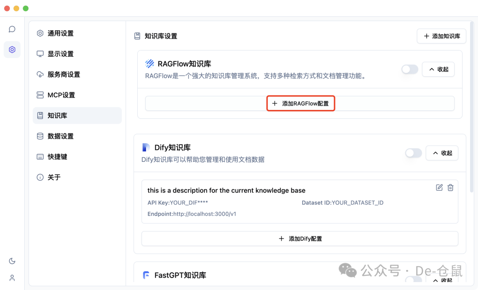The image size is (478, 290).
Task: Open the user profile icon at bottom left
Action: (x=12, y=277)
